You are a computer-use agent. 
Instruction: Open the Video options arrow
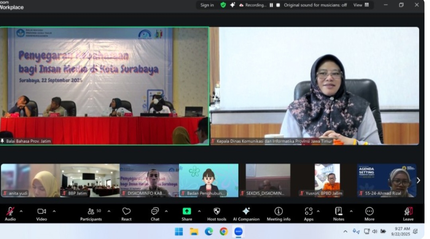click(54, 211)
